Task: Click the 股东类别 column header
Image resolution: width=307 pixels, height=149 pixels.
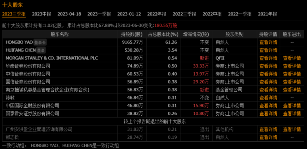Action: pos(234,34)
